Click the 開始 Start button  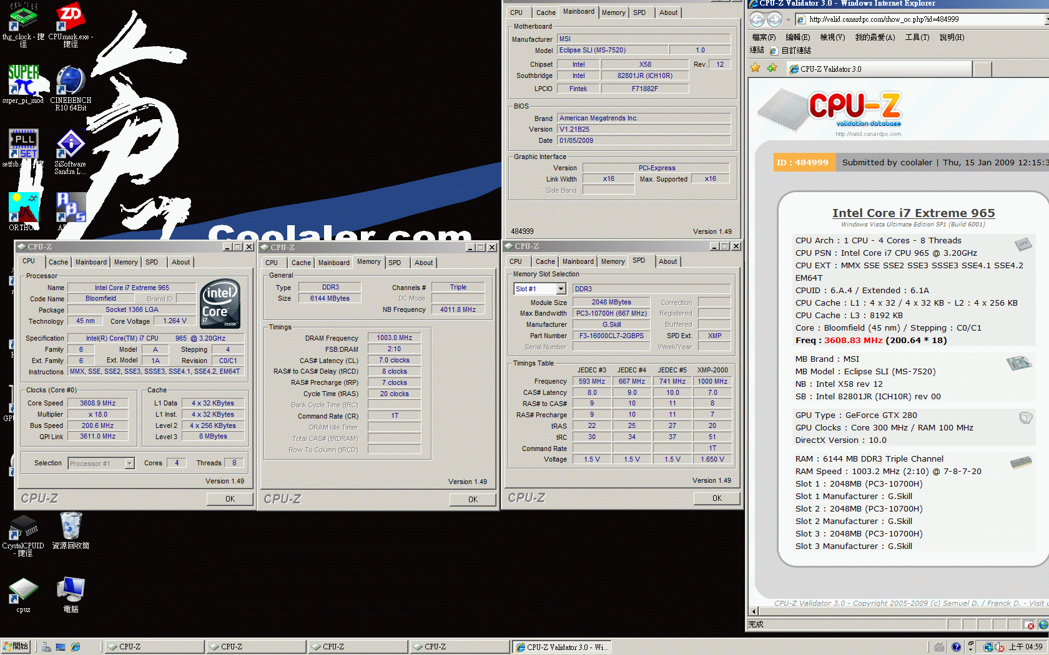[16, 647]
